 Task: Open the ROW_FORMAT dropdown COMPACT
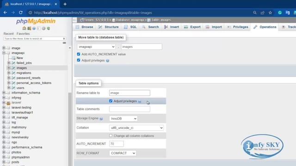123,153
